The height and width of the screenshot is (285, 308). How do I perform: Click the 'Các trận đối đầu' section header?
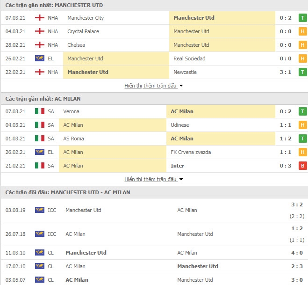(x=68, y=192)
